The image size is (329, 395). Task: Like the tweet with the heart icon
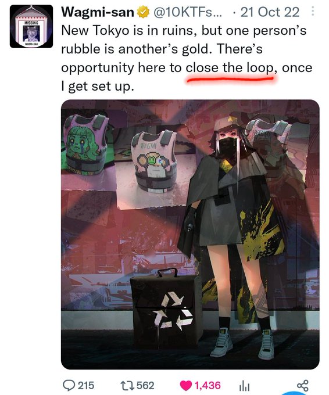186,386
